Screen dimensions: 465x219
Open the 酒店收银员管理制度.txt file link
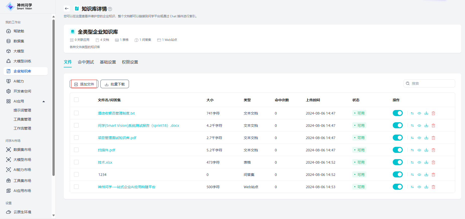coord(116,113)
